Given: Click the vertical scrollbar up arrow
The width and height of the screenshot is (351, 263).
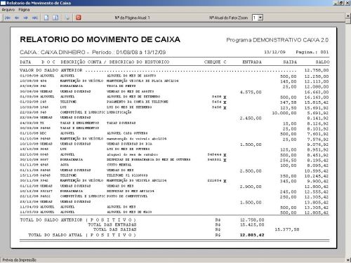Looking at the screenshot, I should coord(348,16).
